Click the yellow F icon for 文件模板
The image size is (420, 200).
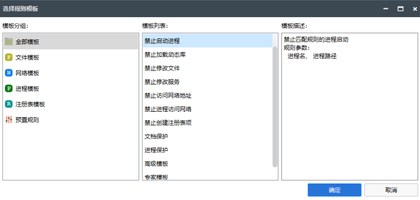[9, 57]
